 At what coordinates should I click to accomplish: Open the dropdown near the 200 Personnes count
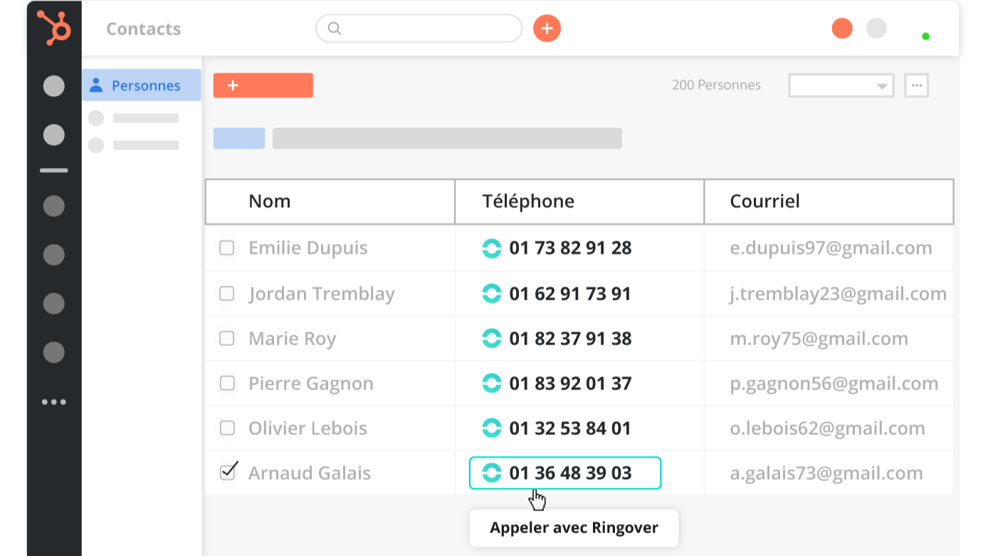841,85
